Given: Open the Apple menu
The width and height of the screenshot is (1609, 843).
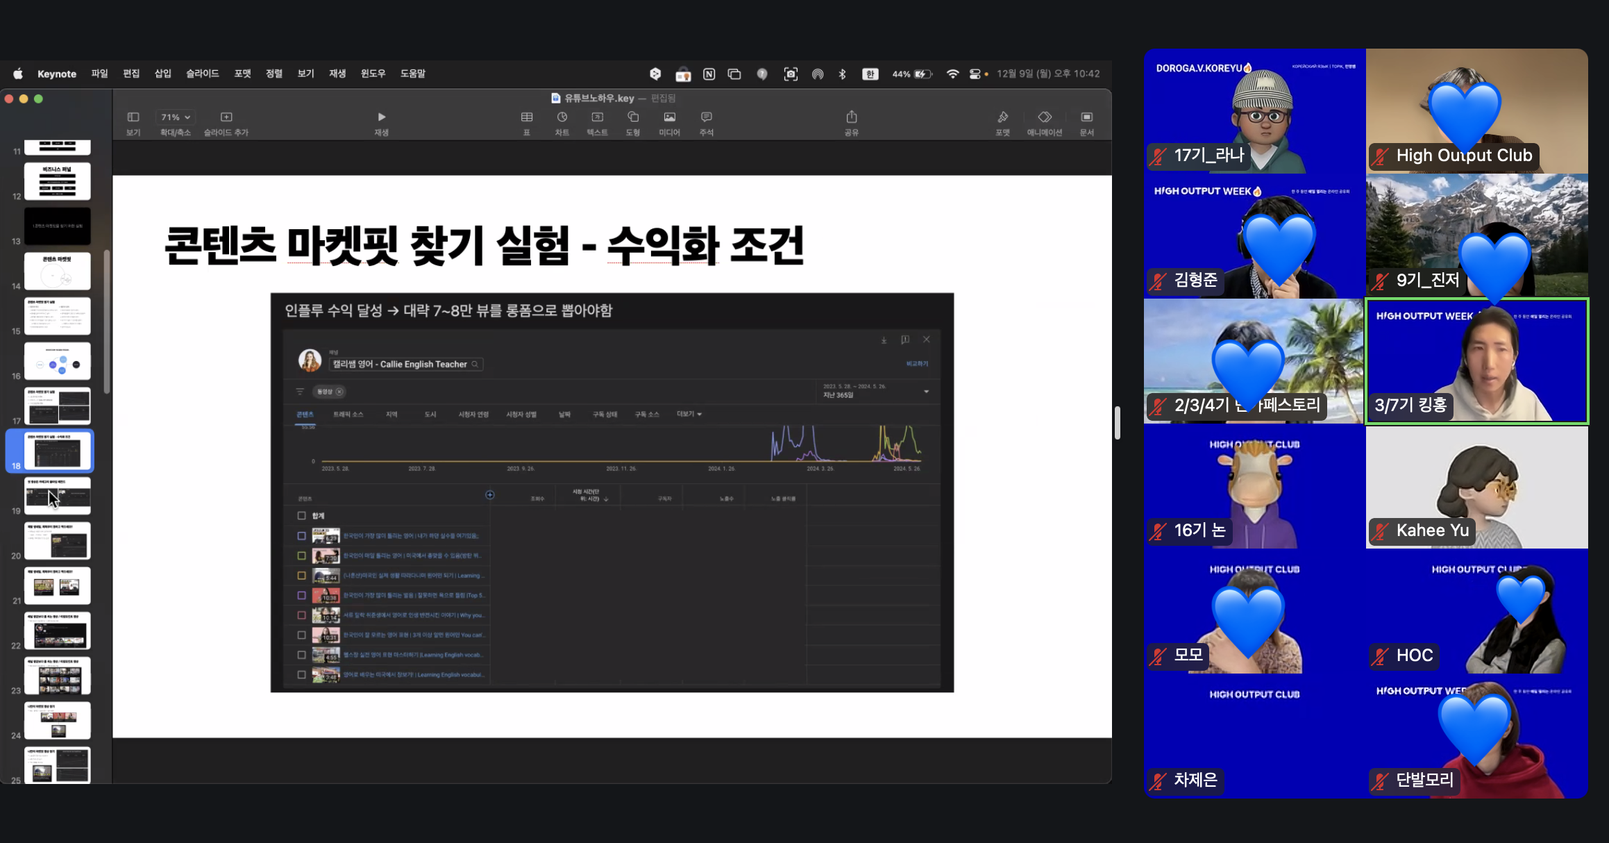Looking at the screenshot, I should pyautogui.click(x=18, y=74).
